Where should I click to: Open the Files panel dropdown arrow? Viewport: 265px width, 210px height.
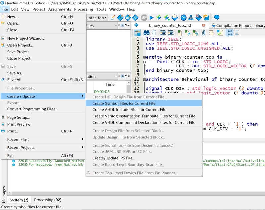click(x=116, y=25)
